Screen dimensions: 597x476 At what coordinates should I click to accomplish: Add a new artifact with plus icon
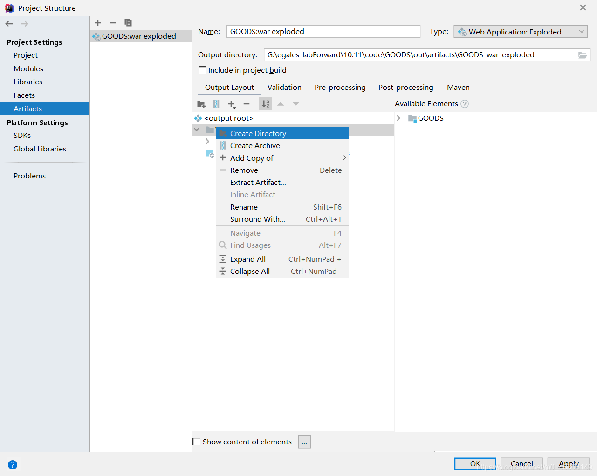point(98,22)
